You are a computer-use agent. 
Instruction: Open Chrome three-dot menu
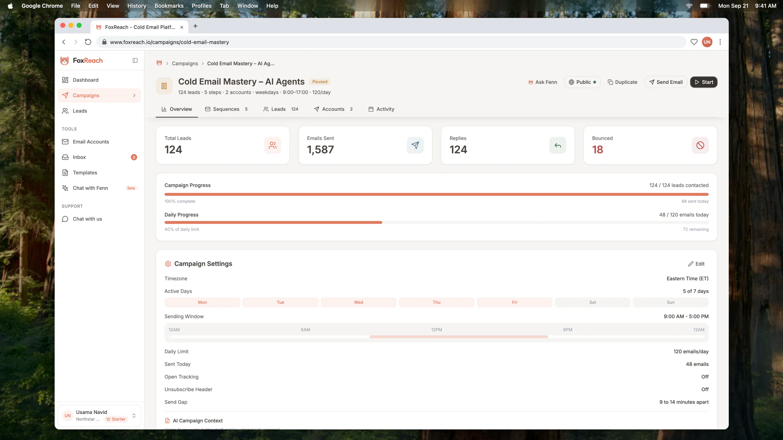click(x=720, y=42)
